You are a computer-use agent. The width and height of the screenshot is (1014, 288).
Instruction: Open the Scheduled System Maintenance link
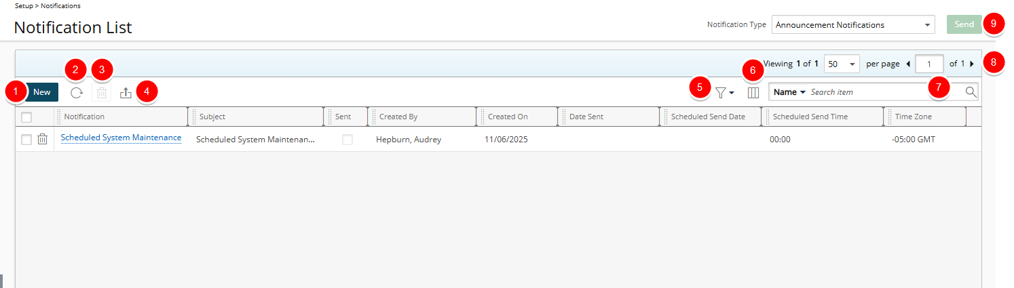pyautogui.click(x=121, y=138)
